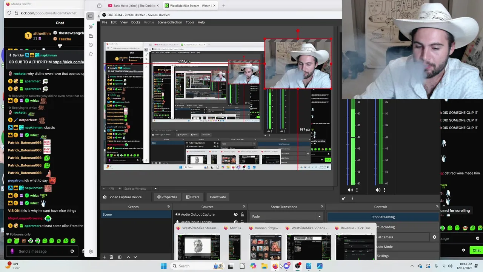Viewport: 483px width, 272px height.
Task: Open the View menu in OBS
Action: tap(124, 22)
